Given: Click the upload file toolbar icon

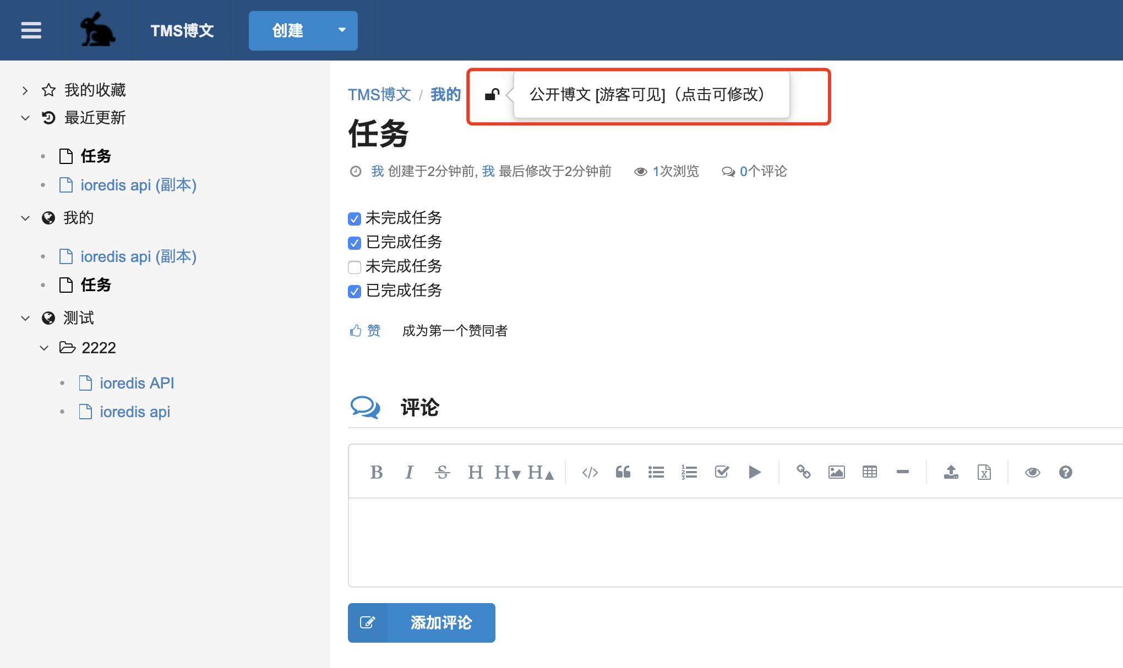Looking at the screenshot, I should pyautogui.click(x=951, y=472).
